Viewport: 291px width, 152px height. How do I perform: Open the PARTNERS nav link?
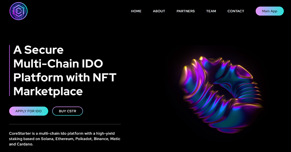(x=186, y=11)
